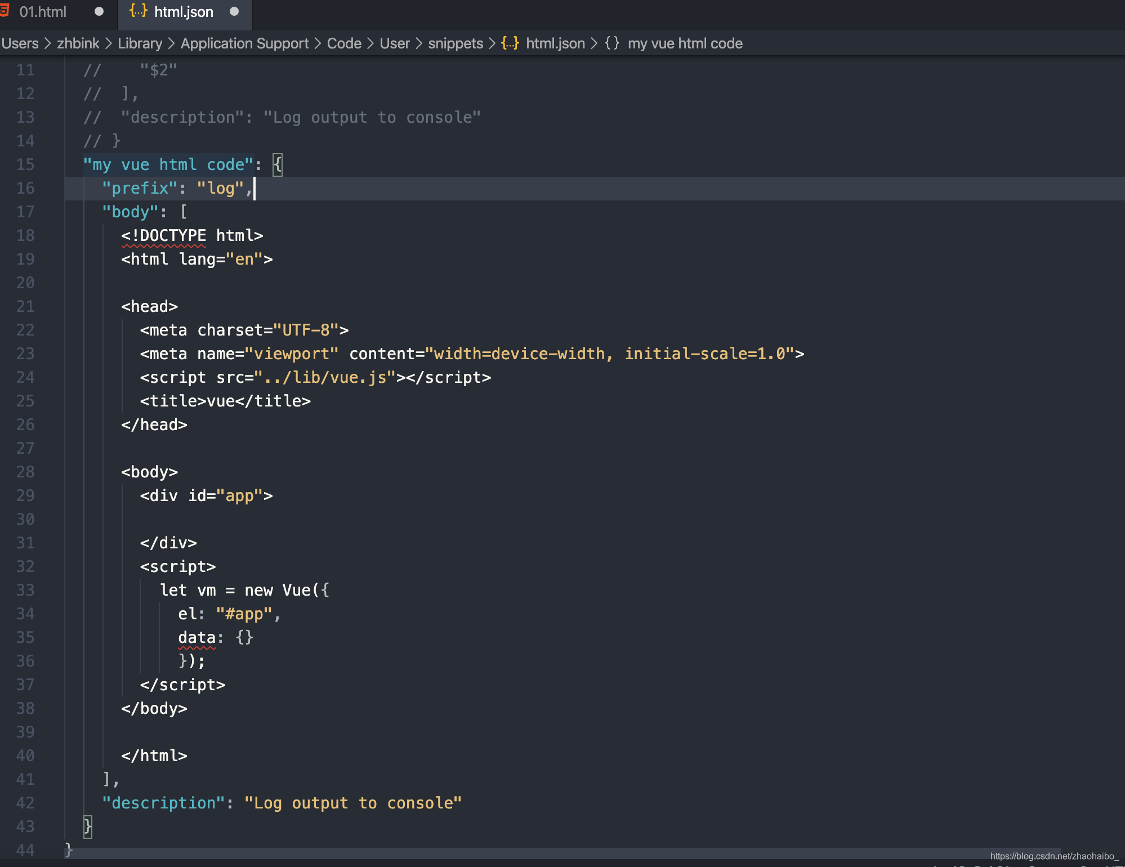Open the Users breadcrumb segment

click(x=20, y=43)
